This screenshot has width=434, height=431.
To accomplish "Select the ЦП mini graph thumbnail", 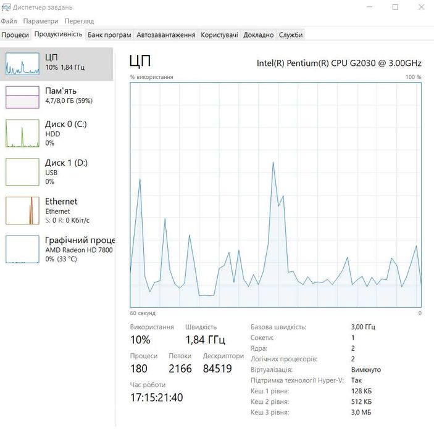I will click(22, 64).
